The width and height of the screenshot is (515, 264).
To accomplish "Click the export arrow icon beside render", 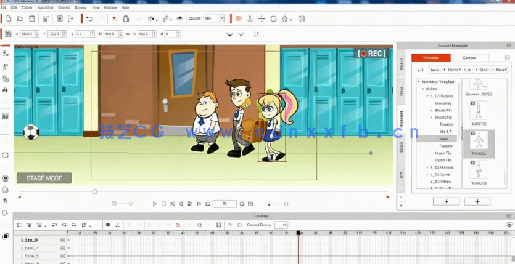I will [x=70, y=18].
